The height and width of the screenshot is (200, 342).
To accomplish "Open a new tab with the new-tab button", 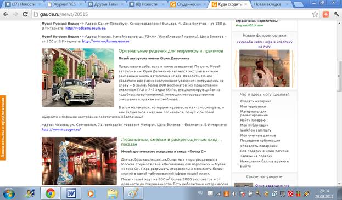I will pyautogui.click(x=298, y=4).
